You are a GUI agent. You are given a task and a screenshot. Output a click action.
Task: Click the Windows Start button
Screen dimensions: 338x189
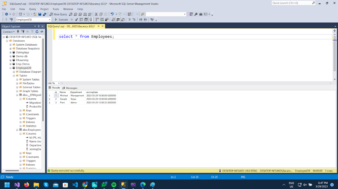[x=7, y=185]
